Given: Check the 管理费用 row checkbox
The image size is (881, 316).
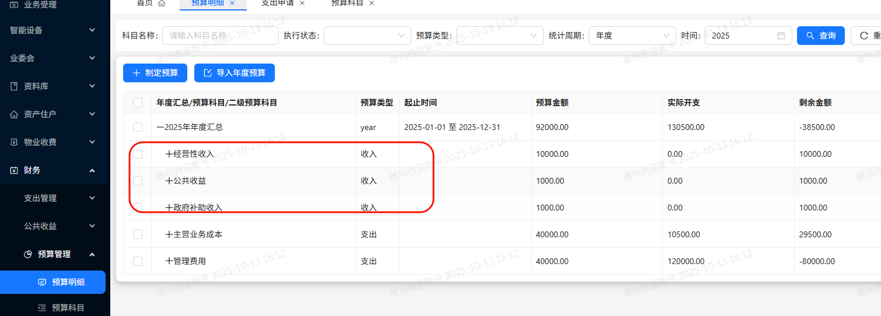Looking at the screenshot, I should point(138,261).
